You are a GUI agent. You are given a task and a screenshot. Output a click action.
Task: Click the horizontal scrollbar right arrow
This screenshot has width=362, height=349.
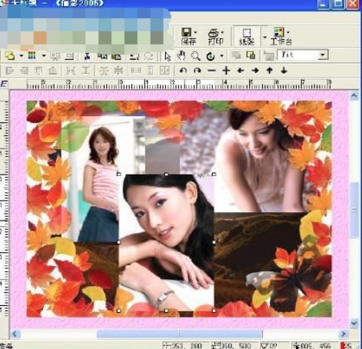tap(344, 334)
